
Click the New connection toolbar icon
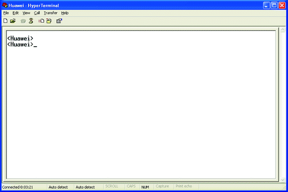5,21
